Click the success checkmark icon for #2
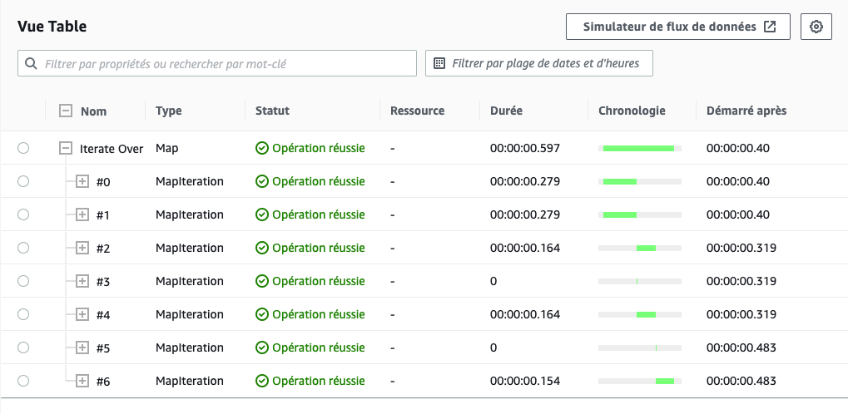Screen dimensions: 848x414 (262, 248)
